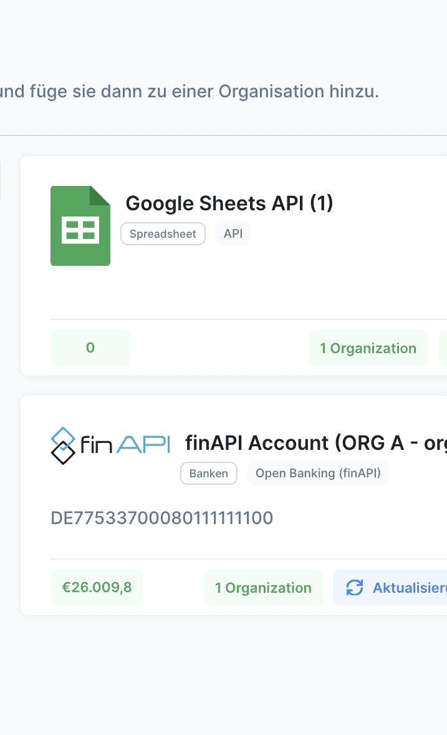Screen dimensions: 447x735
Task: Click the circular refresh arrows icon
Action: 355,588
